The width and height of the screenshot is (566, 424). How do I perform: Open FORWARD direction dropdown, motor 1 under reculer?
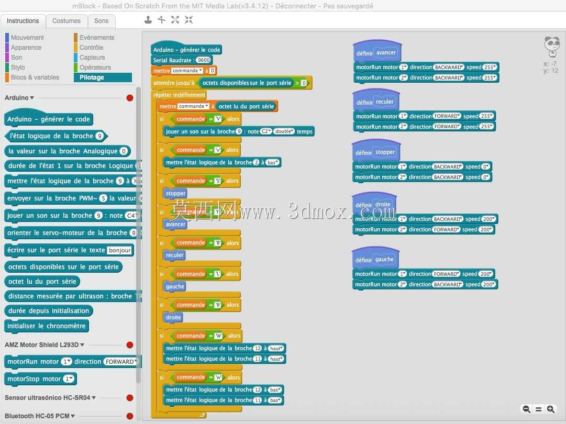click(x=447, y=116)
